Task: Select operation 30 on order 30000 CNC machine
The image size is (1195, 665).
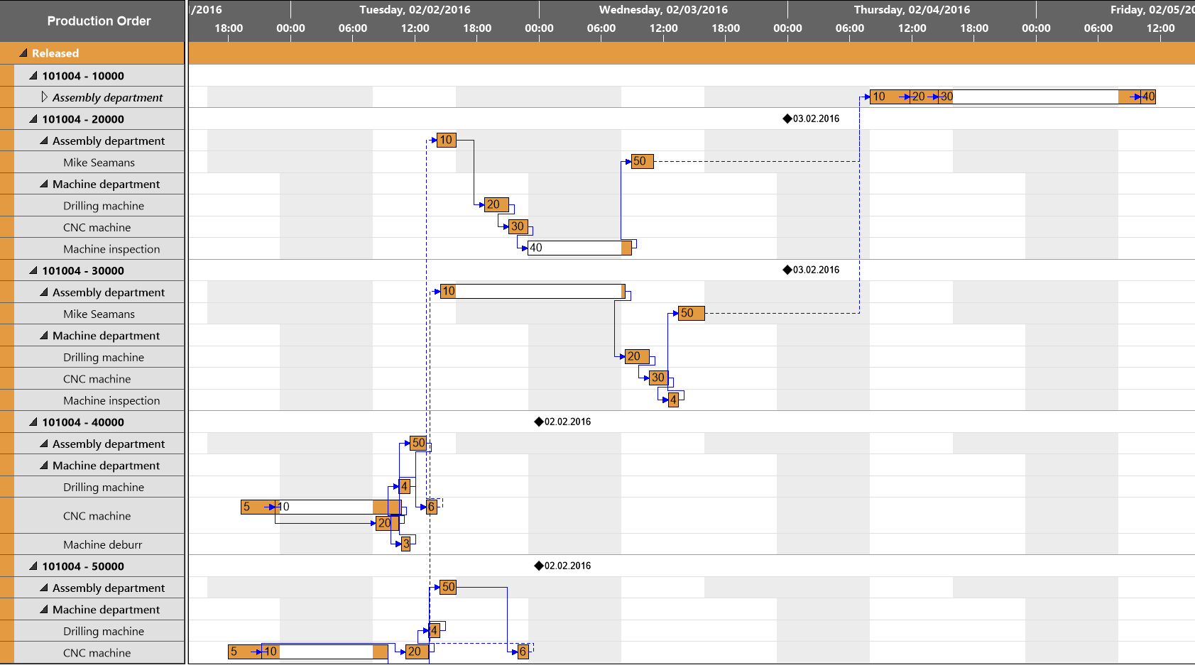Action: click(659, 378)
